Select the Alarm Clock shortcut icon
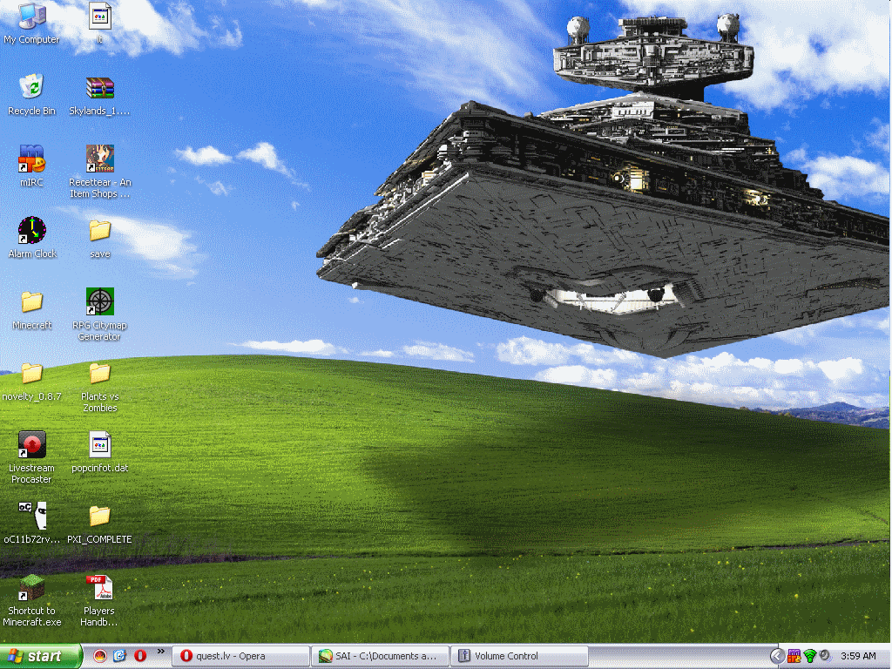 click(x=31, y=230)
